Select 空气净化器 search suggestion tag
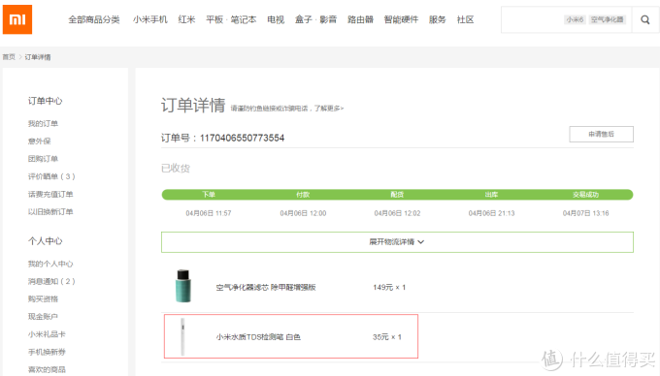 click(x=607, y=19)
